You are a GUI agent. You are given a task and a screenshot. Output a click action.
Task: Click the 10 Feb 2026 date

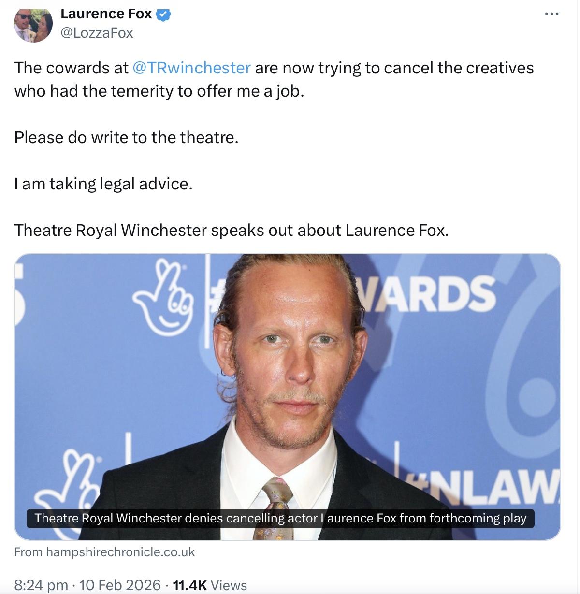(119, 585)
